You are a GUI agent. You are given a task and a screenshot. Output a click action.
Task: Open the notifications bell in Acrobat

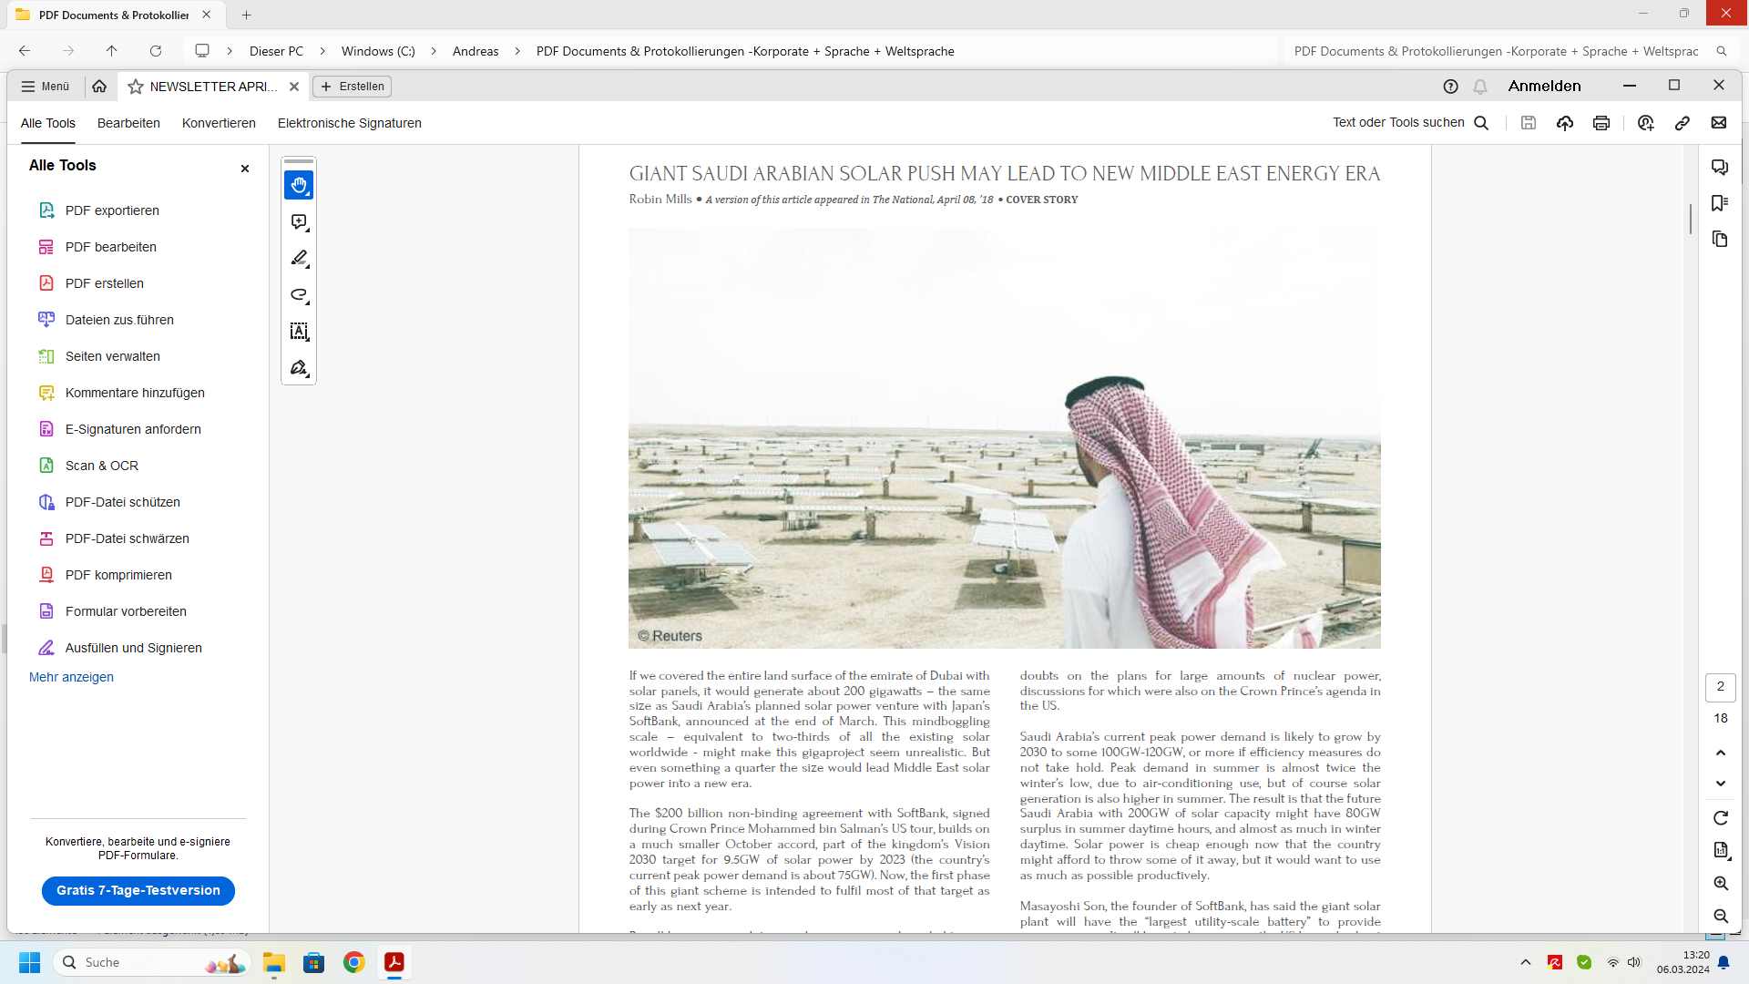[1480, 87]
